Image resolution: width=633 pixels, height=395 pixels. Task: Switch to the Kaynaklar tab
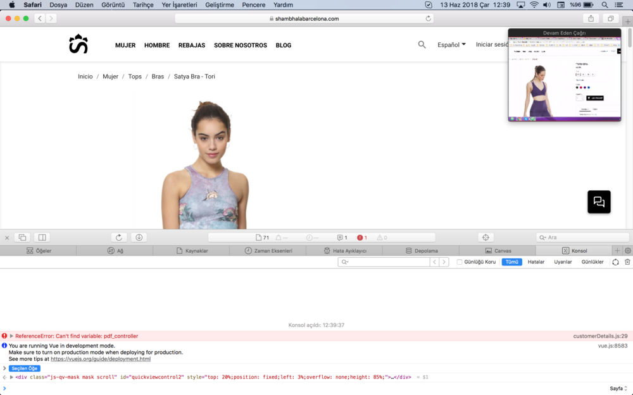(192, 251)
